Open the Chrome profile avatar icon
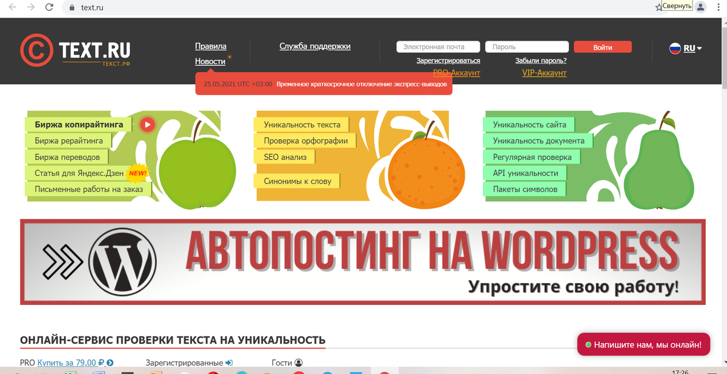727x374 pixels. pos(700,7)
